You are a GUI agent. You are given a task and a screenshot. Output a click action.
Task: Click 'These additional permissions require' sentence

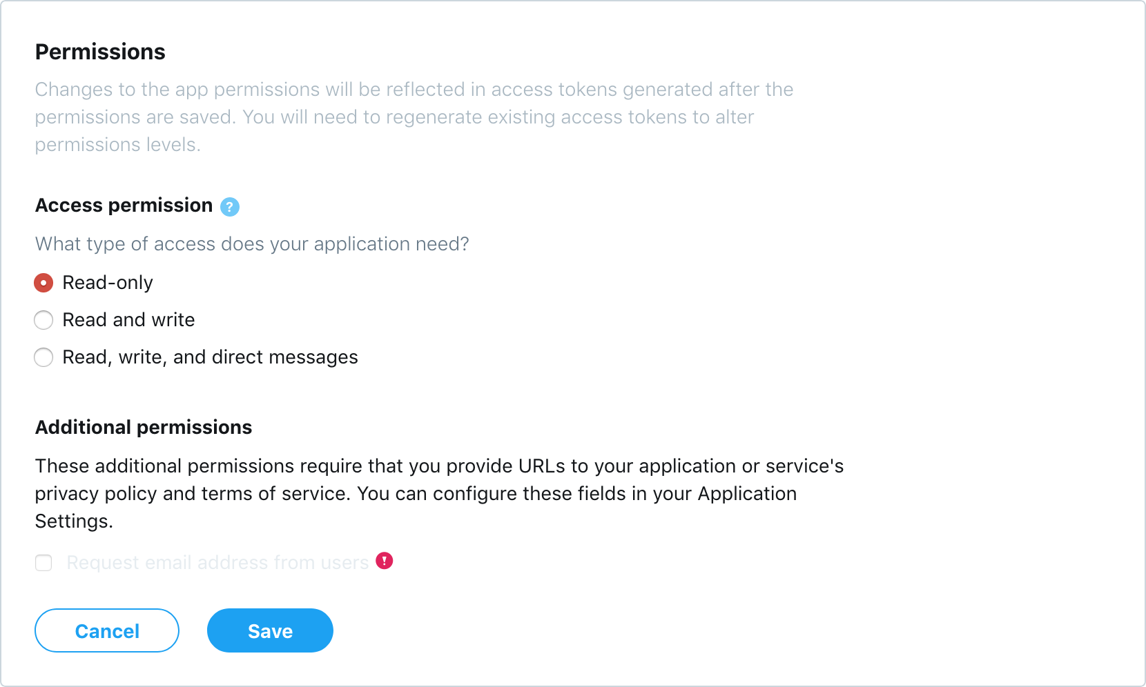(439, 480)
